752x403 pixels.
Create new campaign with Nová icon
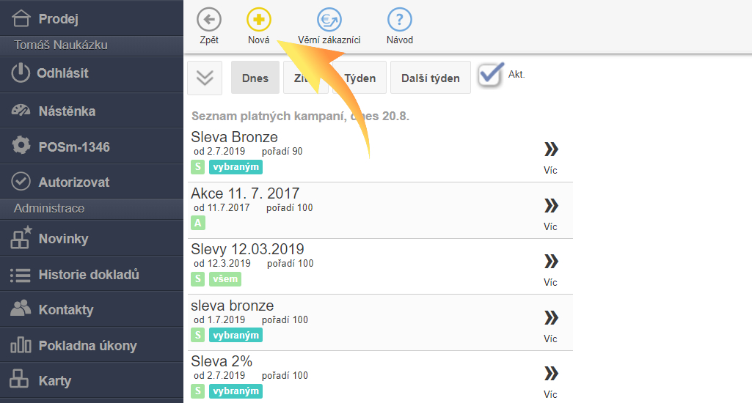click(258, 20)
